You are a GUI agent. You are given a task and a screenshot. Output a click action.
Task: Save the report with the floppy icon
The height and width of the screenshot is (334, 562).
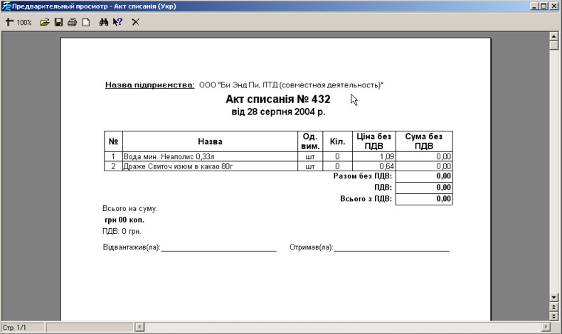[58, 22]
